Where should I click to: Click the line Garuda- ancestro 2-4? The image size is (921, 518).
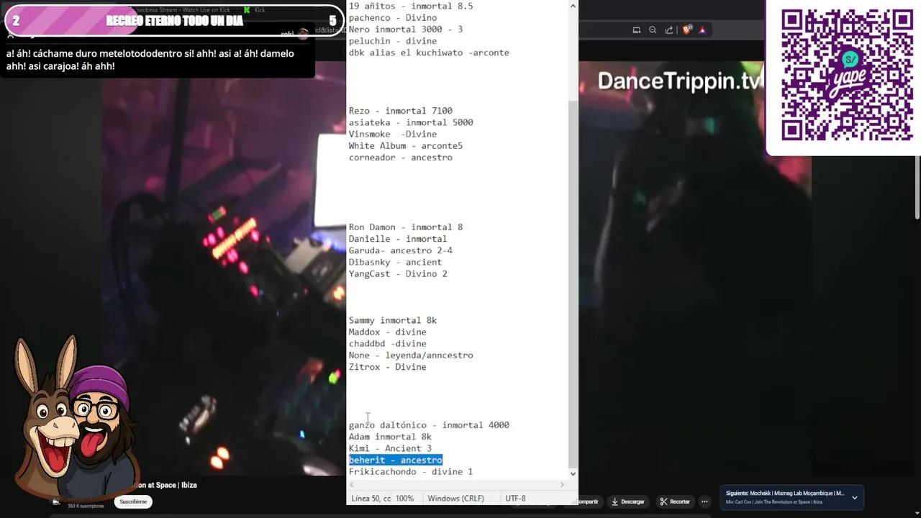click(401, 250)
